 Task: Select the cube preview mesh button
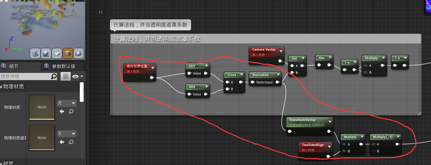click(x=68, y=53)
